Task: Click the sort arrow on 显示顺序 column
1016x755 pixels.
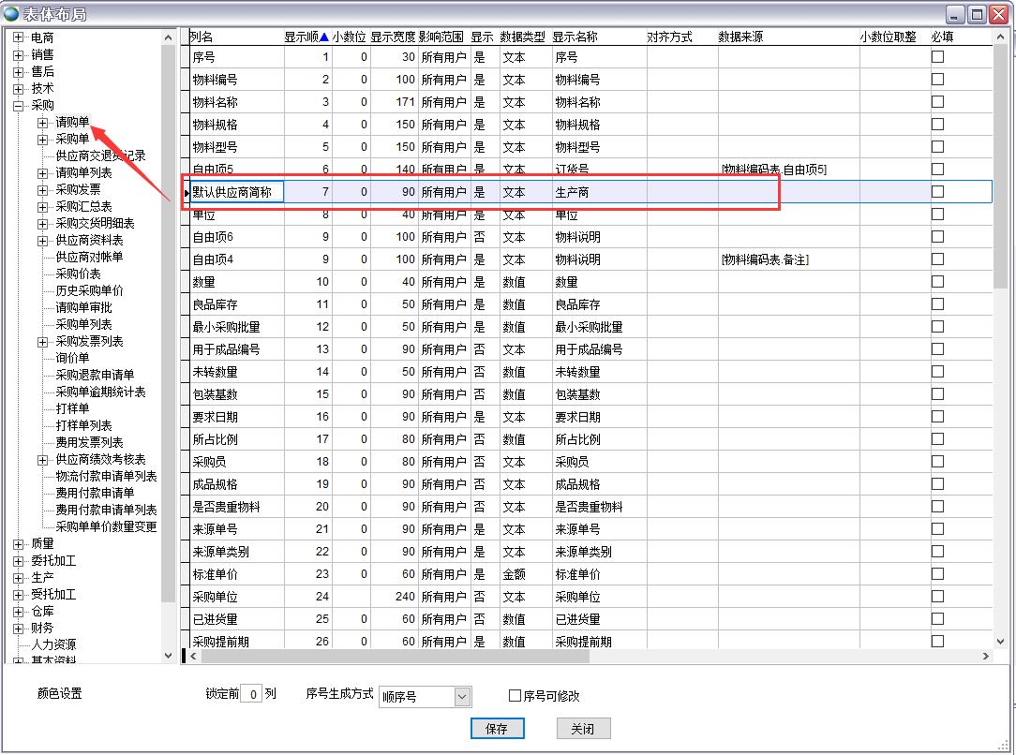Action: click(324, 37)
